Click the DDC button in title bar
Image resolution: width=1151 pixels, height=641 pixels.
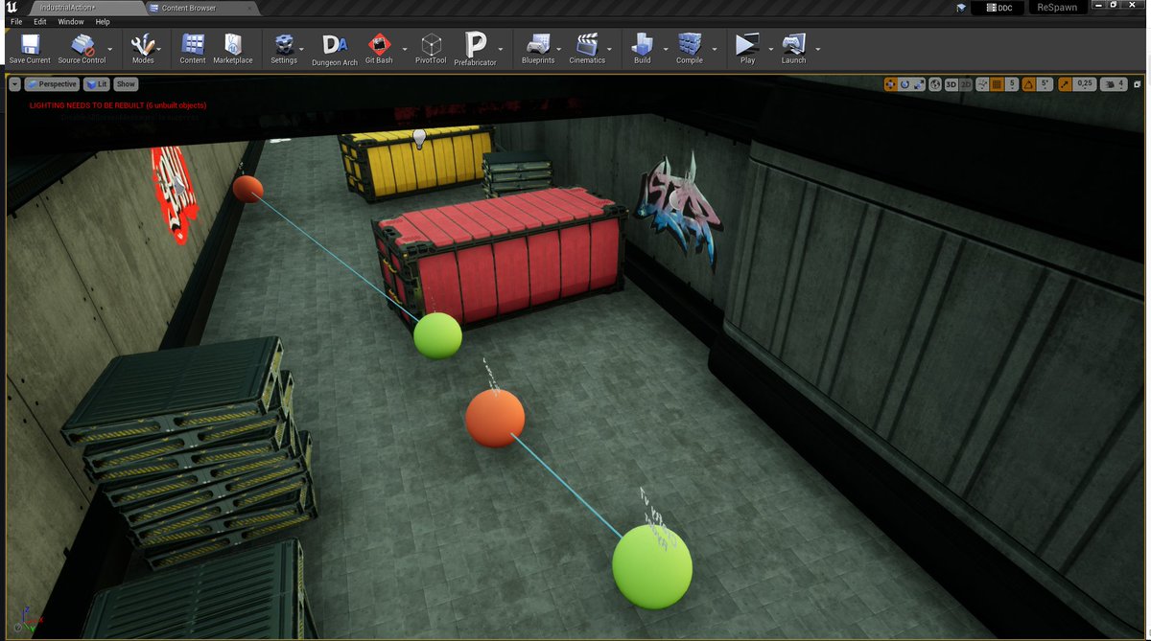999,8
